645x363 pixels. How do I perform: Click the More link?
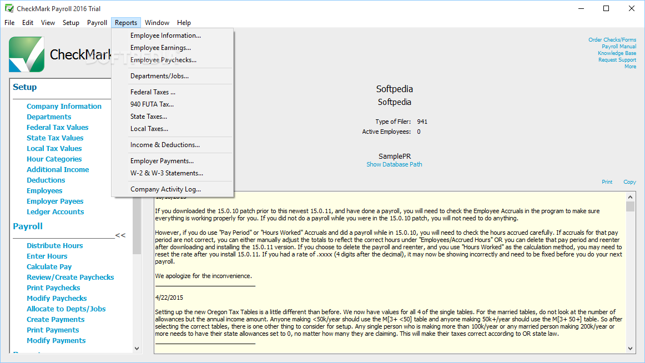click(630, 66)
